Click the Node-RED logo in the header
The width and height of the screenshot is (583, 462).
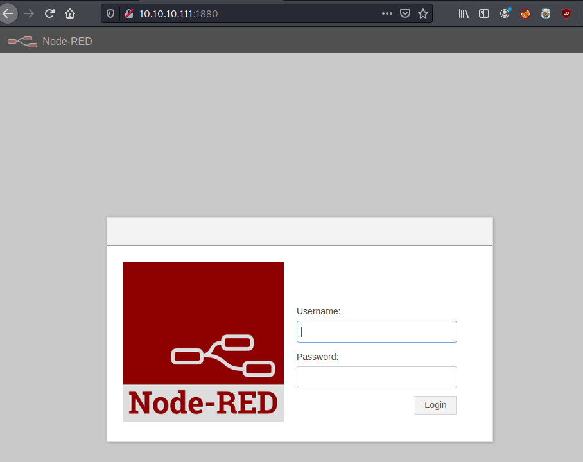click(22, 40)
